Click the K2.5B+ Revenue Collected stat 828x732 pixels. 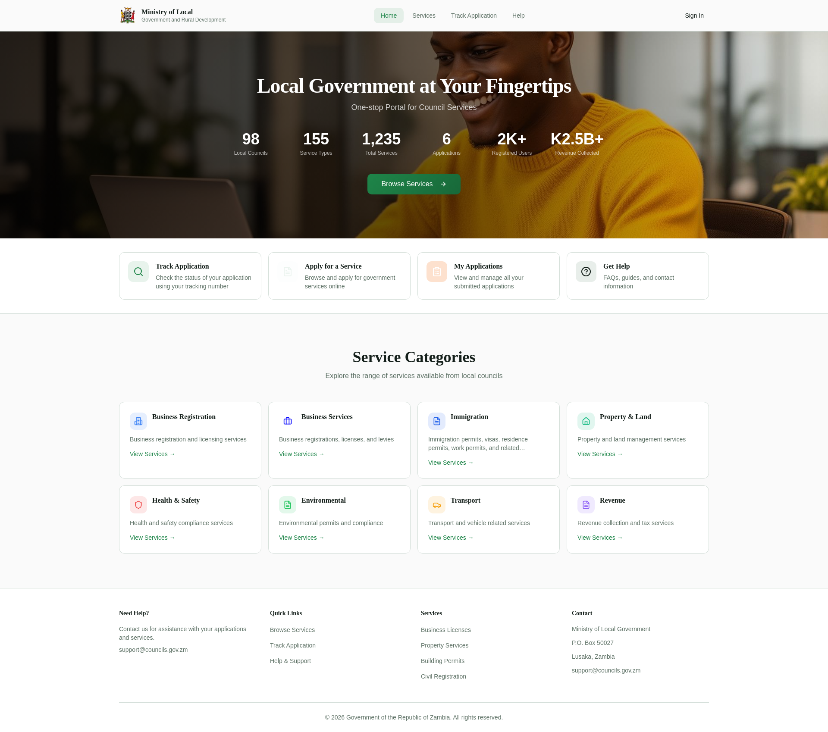pyautogui.click(x=577, y=144)
